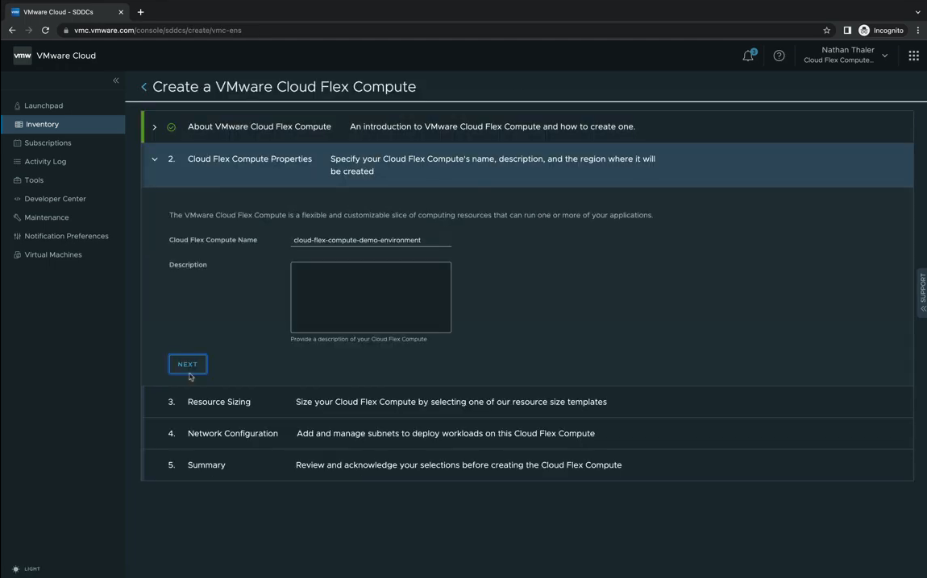
Task: Open Activity Log in sidebar
Action: coord(45,162)
